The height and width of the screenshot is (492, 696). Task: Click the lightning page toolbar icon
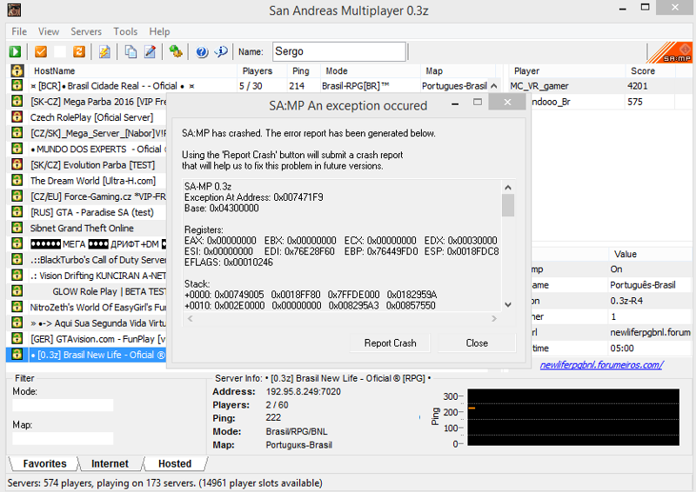click(104, 52)
